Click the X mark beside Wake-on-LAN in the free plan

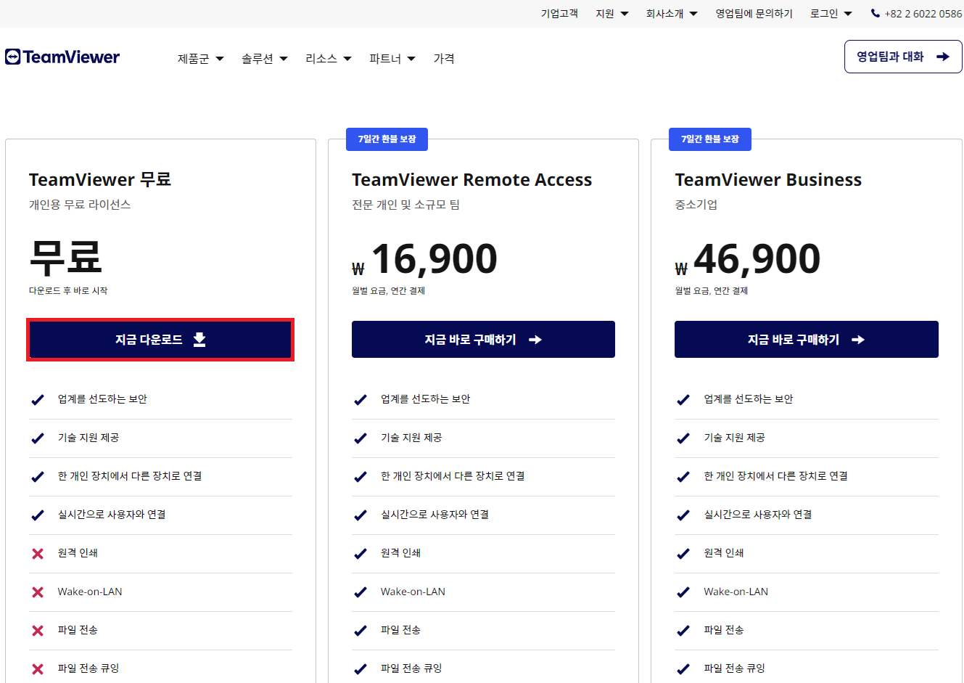click(x=38, y=592)
